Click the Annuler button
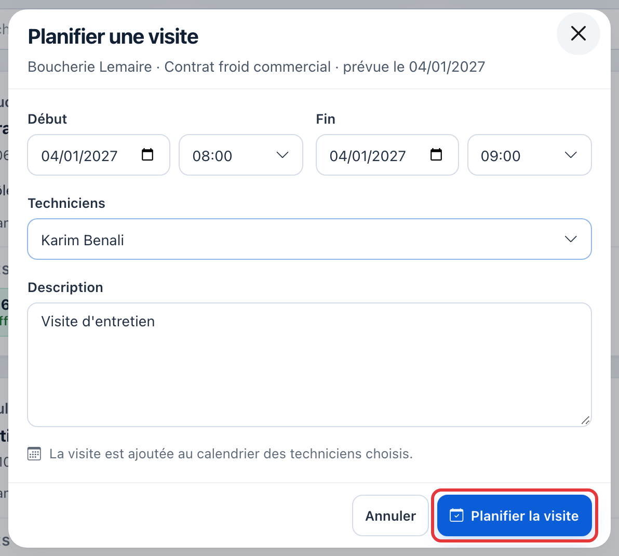The image size is (619, 556). 391,515
